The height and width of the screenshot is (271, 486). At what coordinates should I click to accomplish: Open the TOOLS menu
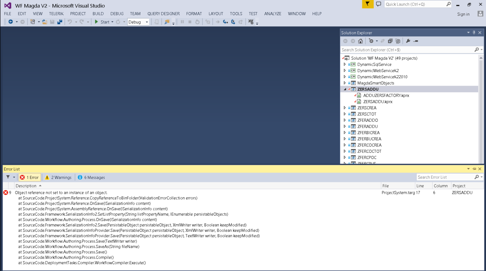click(x=236, y=14)
